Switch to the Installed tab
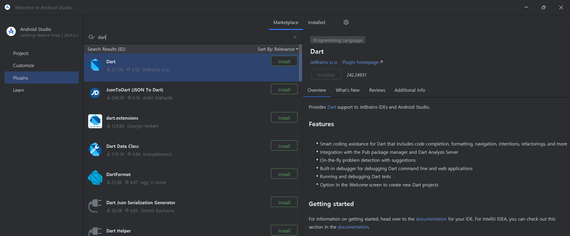The width and height of the screenshot is (570, 236). 316,23
